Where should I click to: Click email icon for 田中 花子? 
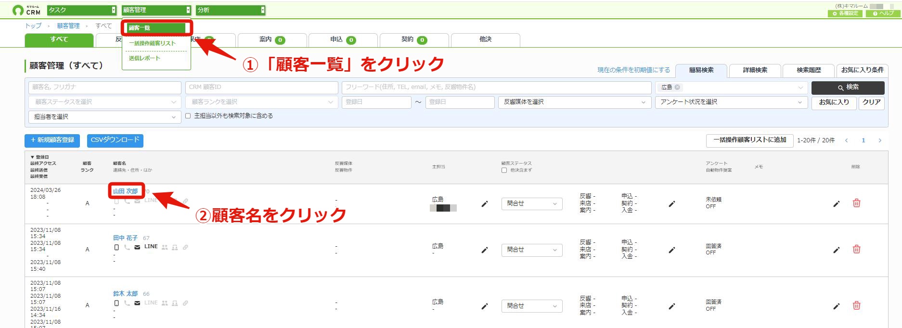pos(137,247)
